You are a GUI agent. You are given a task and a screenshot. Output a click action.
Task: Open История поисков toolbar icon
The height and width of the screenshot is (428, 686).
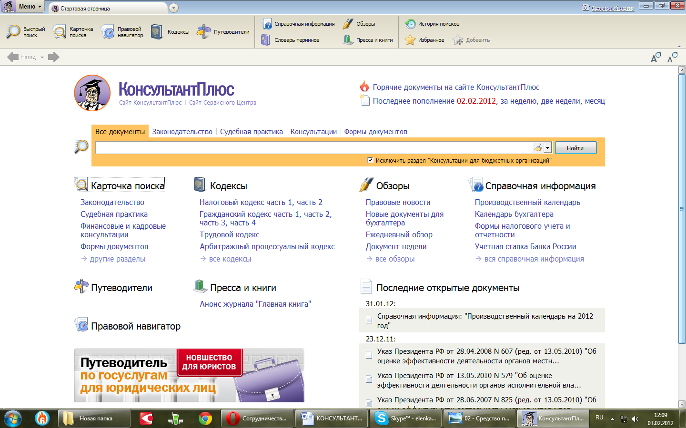click(410, 23)
